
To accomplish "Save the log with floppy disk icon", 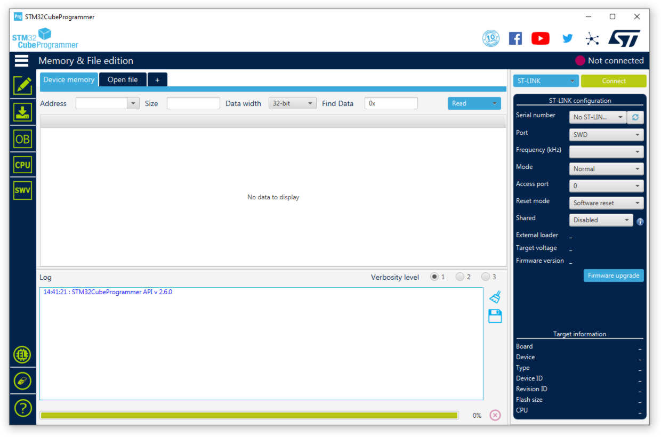I will click(x=495, y=316).
